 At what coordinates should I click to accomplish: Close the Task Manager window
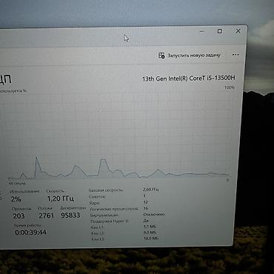point(238,31)
